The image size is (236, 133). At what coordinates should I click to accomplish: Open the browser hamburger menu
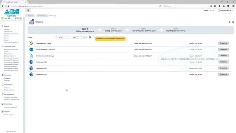[x=233, y=6]
